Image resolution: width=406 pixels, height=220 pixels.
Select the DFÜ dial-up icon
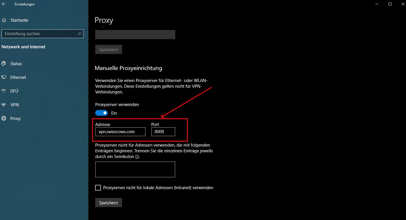[4, 91]
